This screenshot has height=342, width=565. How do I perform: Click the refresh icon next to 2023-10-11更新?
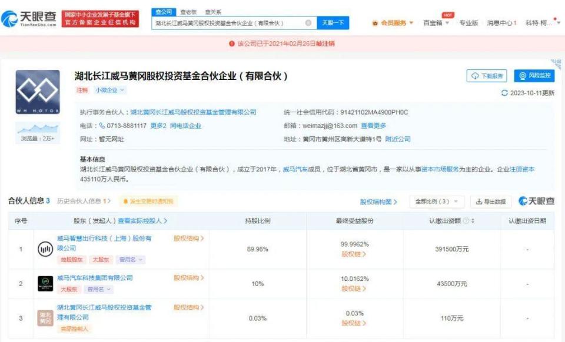coord(504,93)
